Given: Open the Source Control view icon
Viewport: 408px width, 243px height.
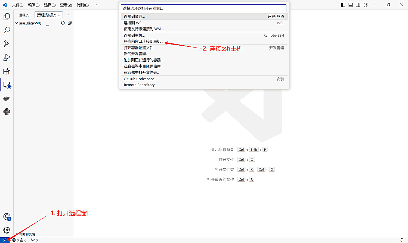Looking at the screenshot, I should click(x=7, y=44).
